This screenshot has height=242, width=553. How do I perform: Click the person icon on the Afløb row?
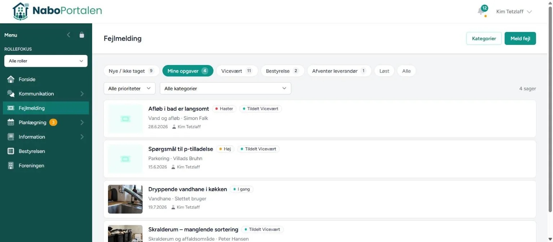pos(174,127)
